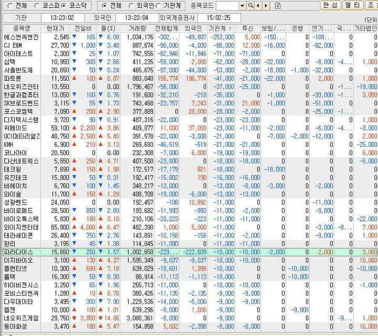This screenshot has height=336, width=378.
Task: Sort by 기타법인 column header
Action: [x=365, y=28]
